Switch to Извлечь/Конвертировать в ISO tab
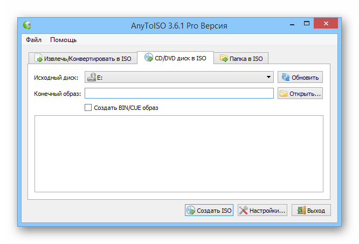 (83, 58)
